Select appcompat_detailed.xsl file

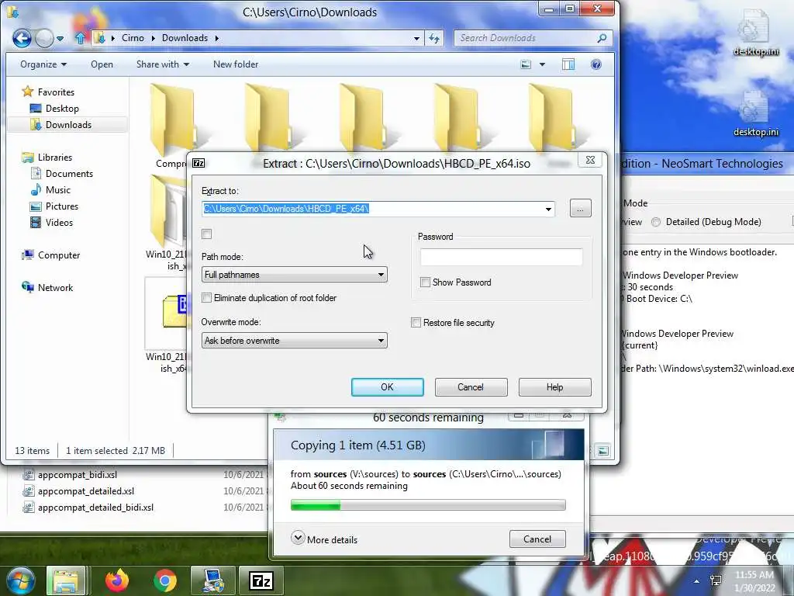tap(78, 491)
